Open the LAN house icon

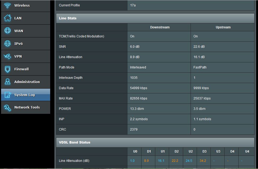point(7,18)
